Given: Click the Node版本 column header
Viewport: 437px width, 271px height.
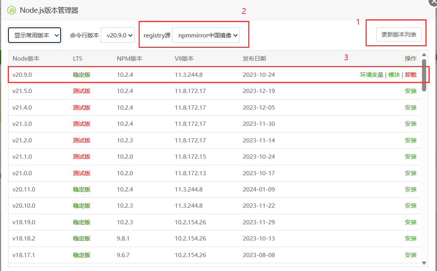Looking at the screenshot, I should click(26, 59).
